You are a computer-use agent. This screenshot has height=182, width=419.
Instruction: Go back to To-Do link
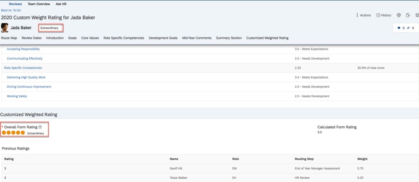tap(12, 10)
